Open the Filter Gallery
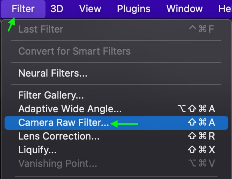The image size is (232, 179). tap(51, 96)
